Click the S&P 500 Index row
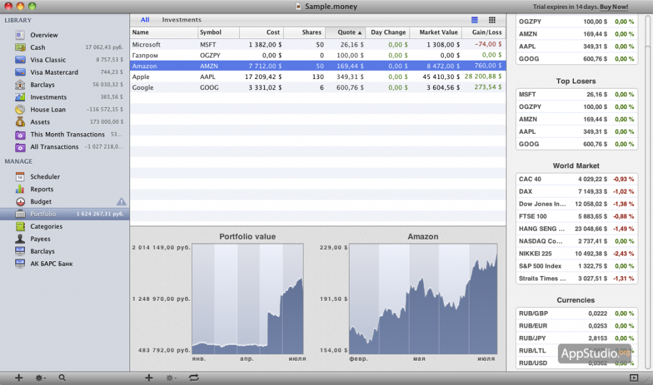This screenshot has height=385, width=653. (x=576, y=266)
